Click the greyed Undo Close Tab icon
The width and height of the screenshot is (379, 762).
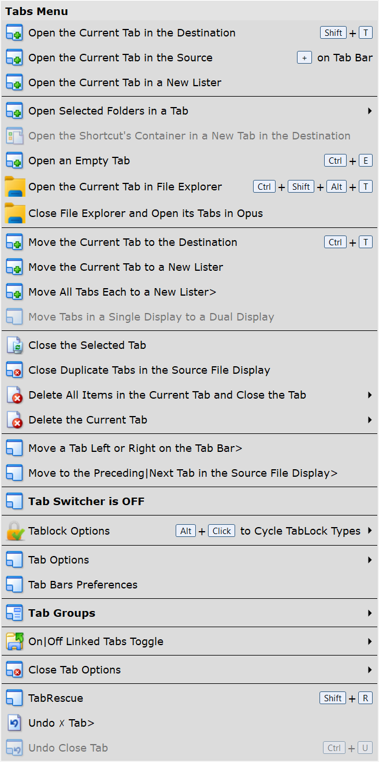tap(14, 748)
